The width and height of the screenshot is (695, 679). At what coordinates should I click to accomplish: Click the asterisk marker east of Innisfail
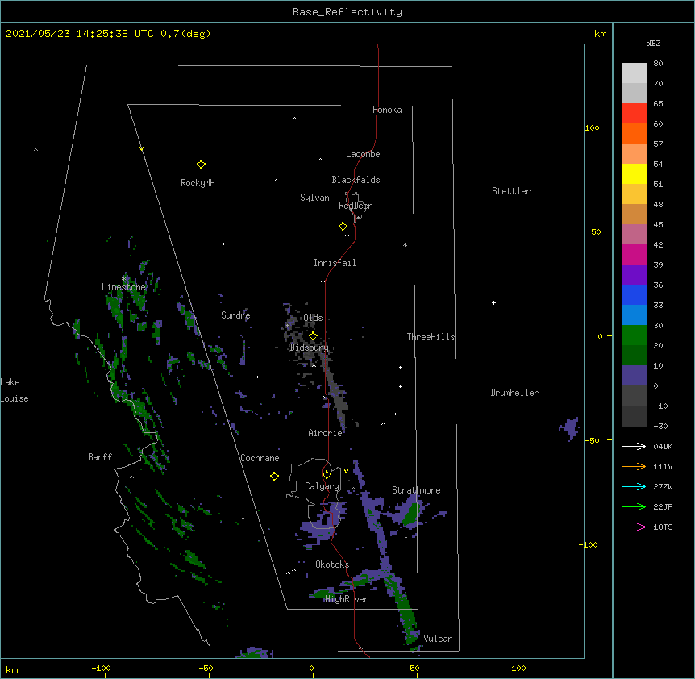[405, 245]
